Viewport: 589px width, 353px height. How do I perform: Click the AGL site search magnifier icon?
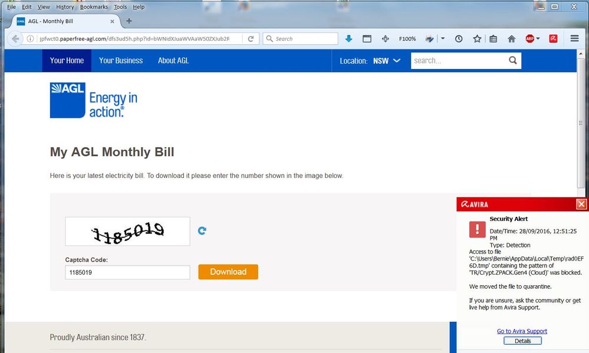point(512,60)
